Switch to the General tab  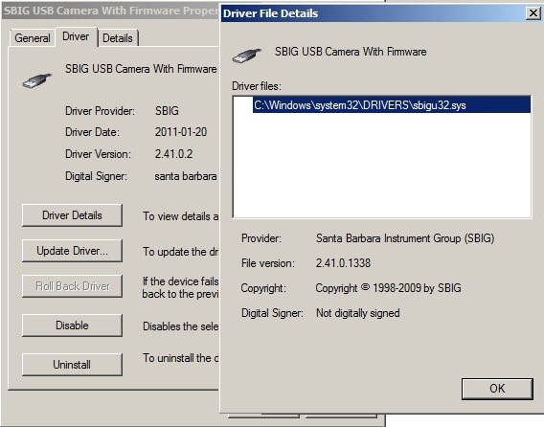point(33,37)
